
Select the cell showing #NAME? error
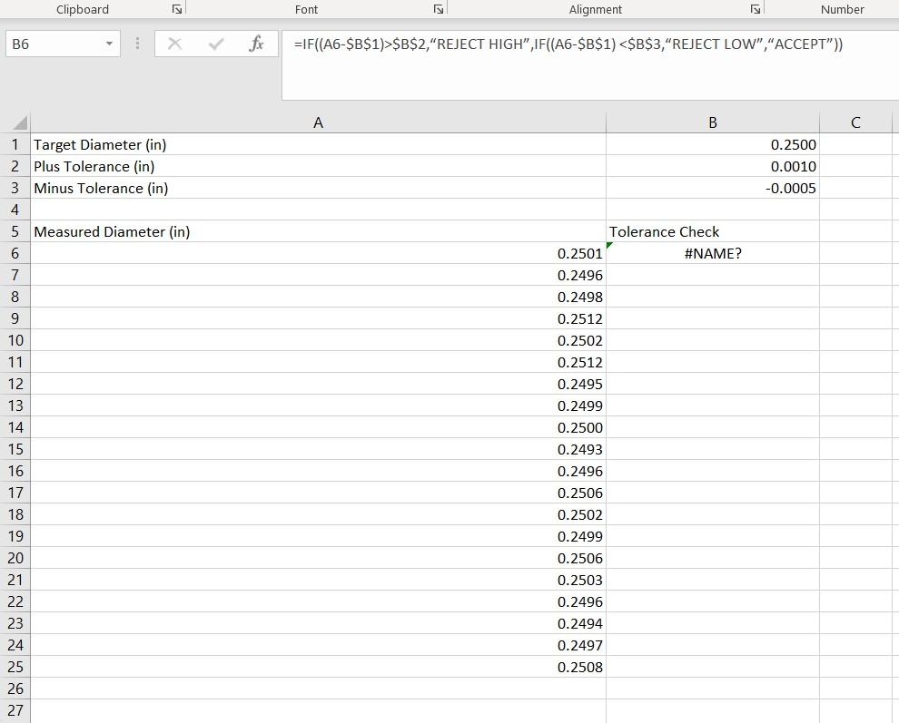pos(713,253)
